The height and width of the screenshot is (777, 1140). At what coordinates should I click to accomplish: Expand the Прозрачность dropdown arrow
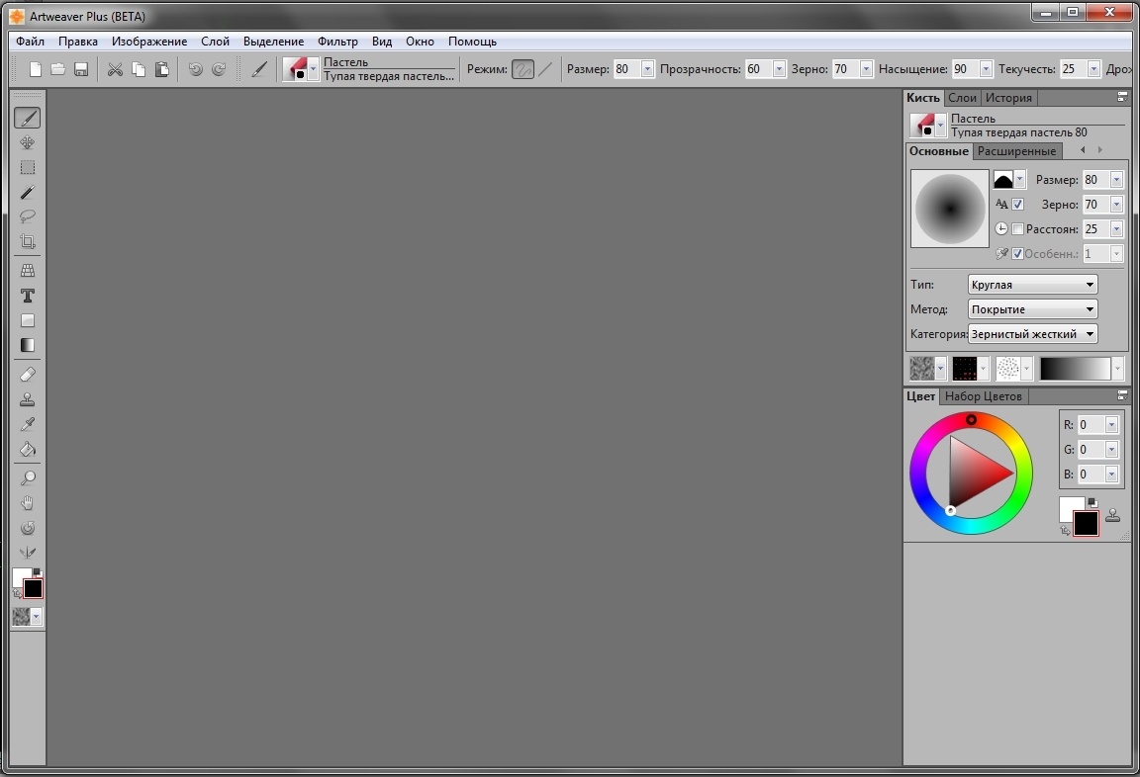point(779,69)
